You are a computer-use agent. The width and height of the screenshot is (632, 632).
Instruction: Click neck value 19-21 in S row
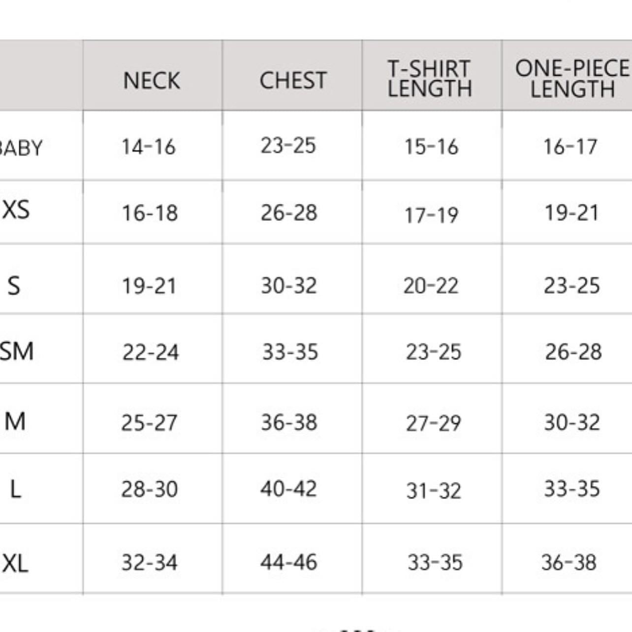pos(149,286)
